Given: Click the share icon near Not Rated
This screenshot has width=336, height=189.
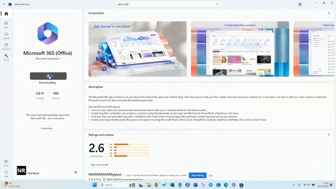Looking at the screenshot, I should click(x=76, y=172).
